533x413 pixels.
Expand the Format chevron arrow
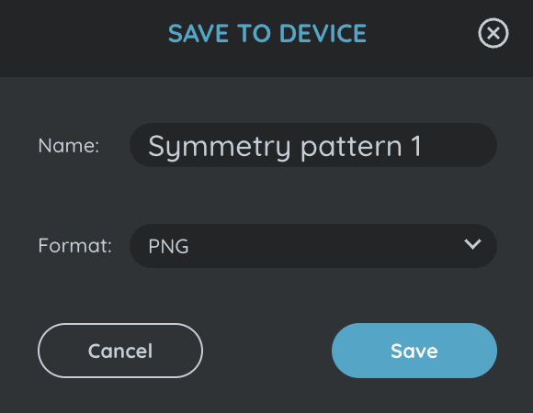[x=472, y=243]
